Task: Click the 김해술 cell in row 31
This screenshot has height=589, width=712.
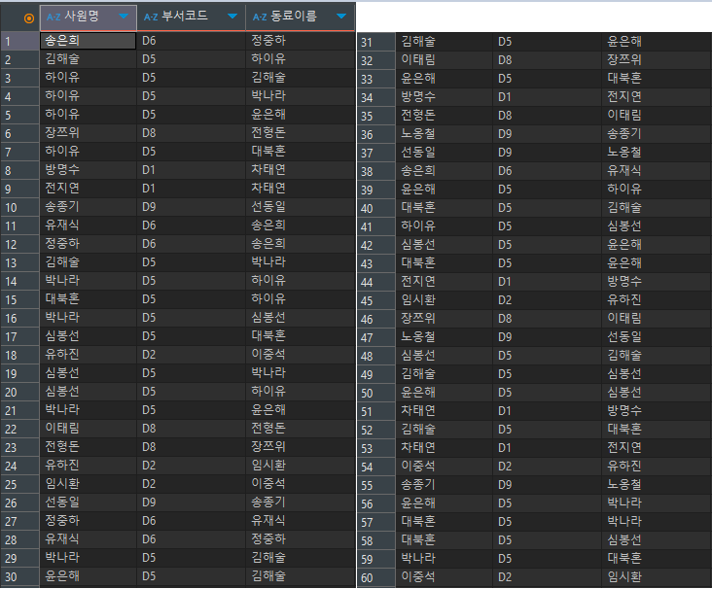Action: pyautogui.click(x=445, y=42)
